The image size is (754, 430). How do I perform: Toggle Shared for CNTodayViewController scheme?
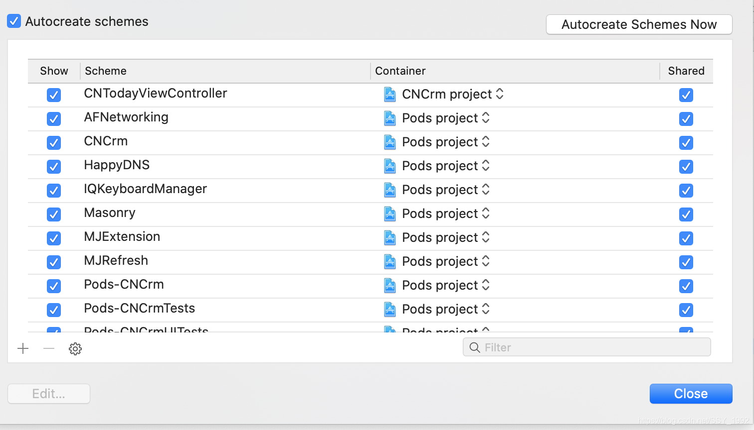pos(686,95)
